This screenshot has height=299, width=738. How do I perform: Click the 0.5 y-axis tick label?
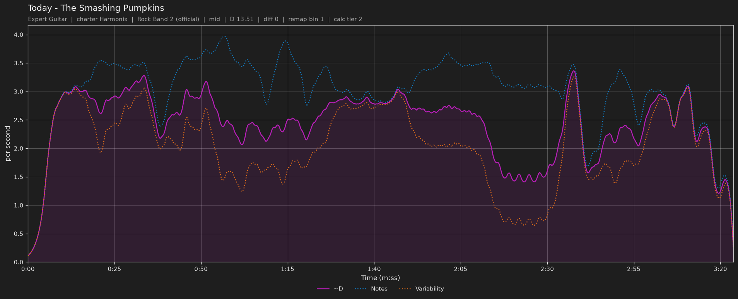(x=19, y=234)
